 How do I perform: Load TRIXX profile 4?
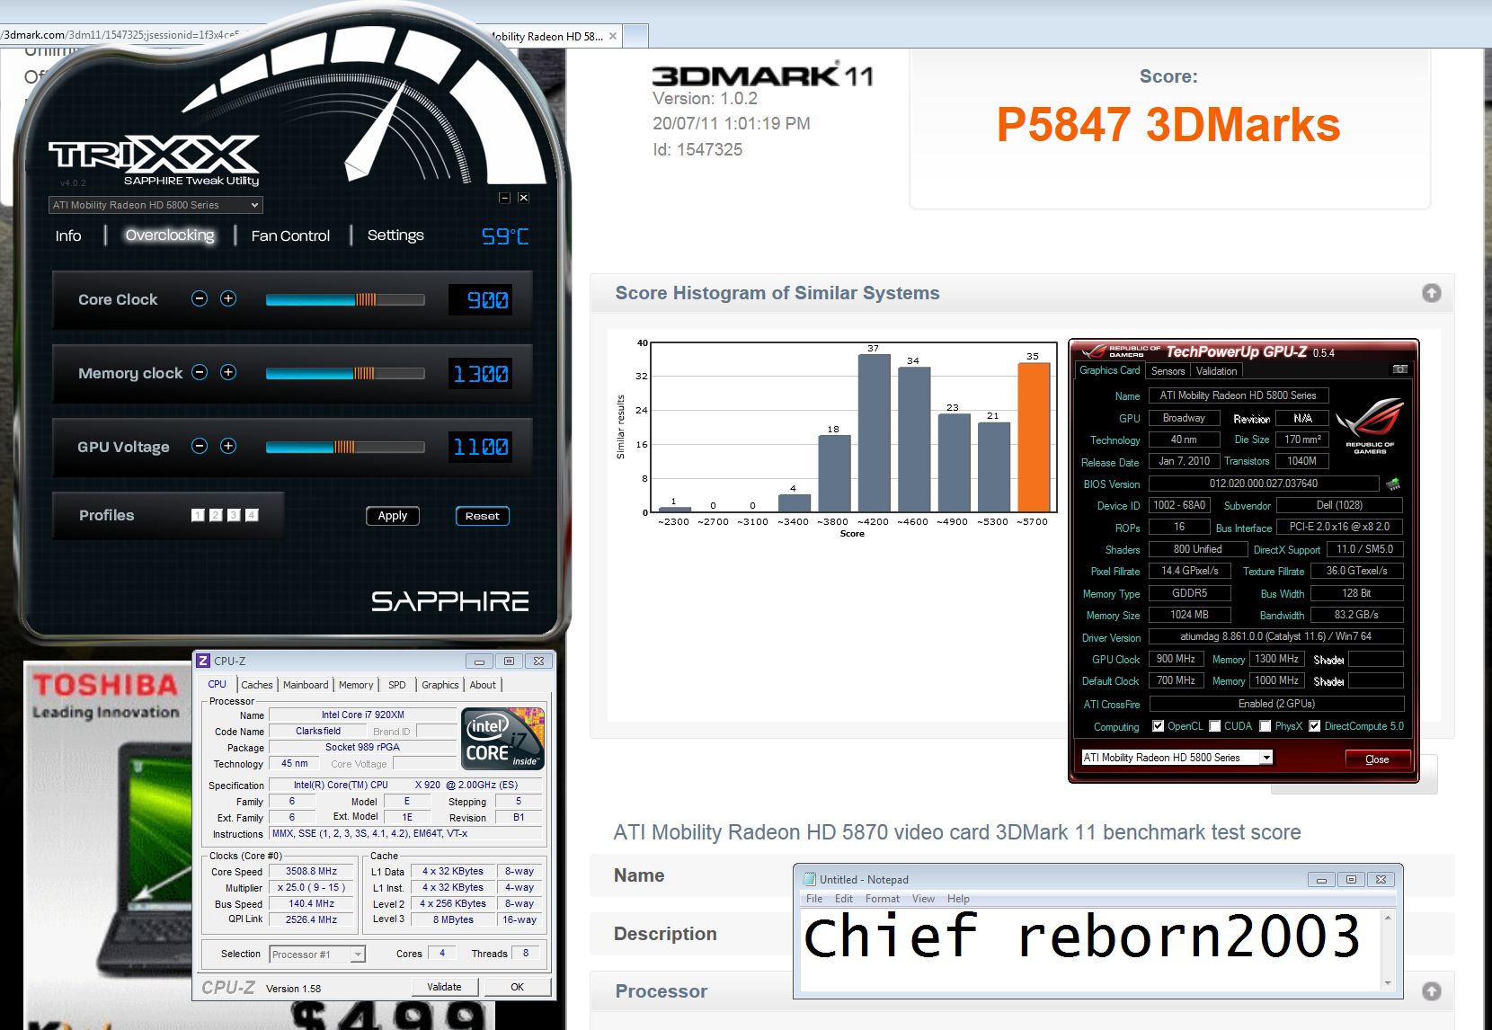click(x=252, y=515)
